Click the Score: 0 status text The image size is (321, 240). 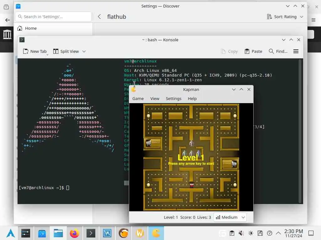click(x=187, y=217)
